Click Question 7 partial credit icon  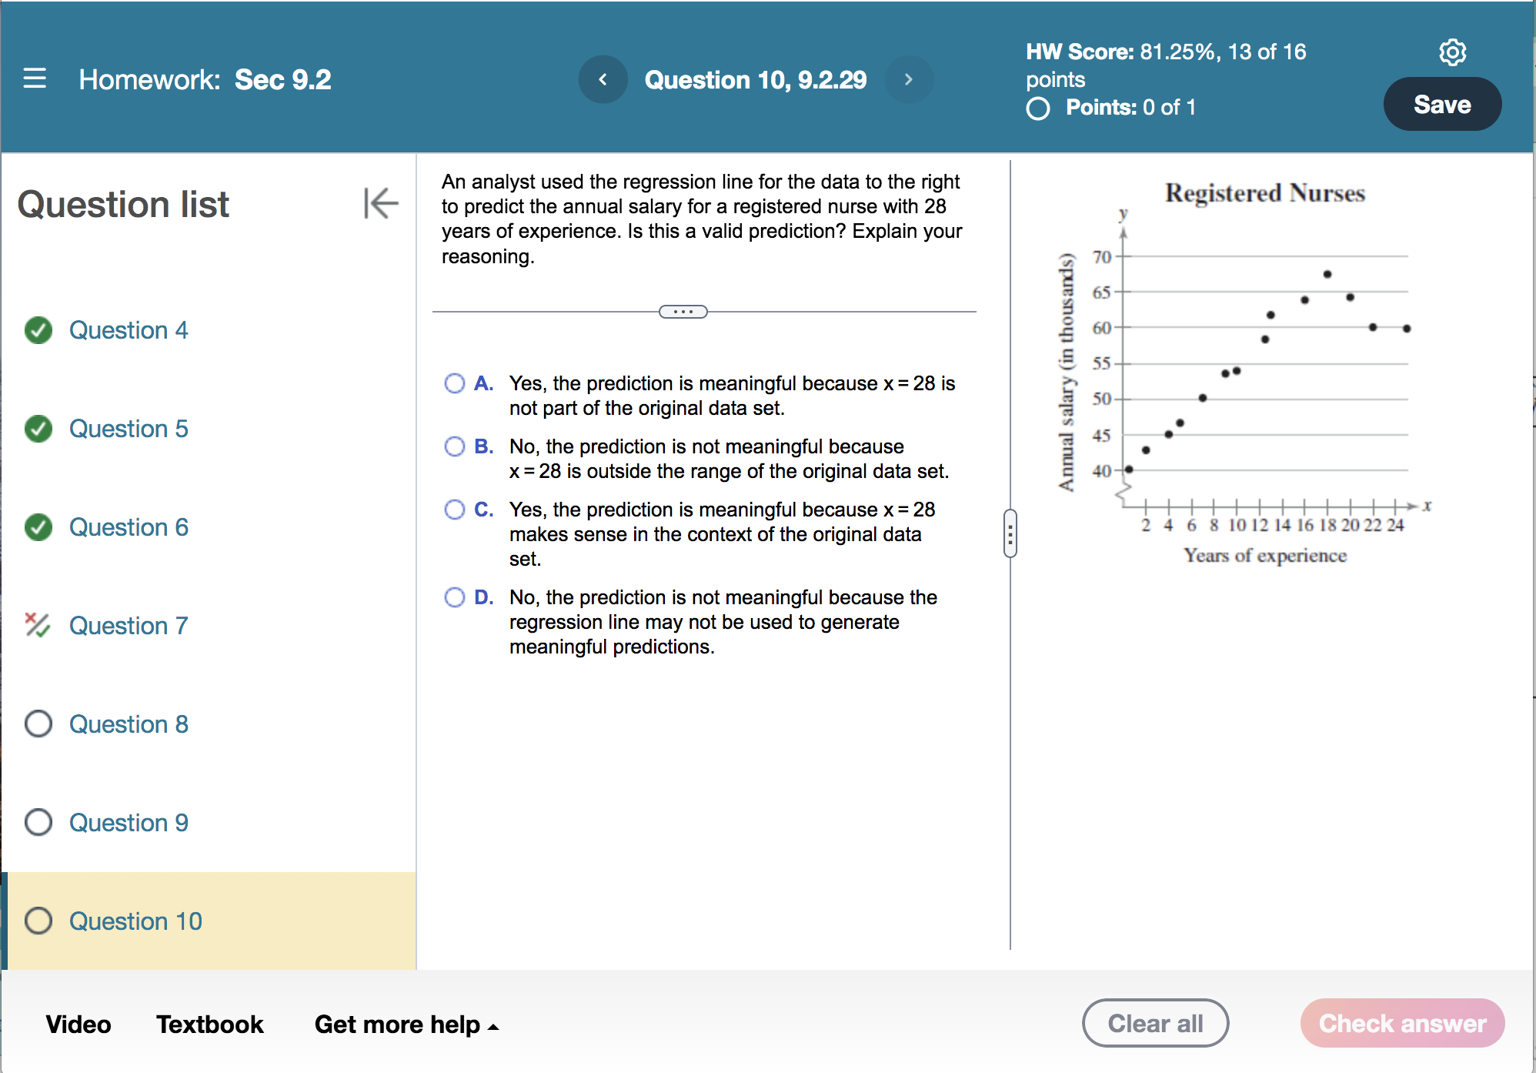37,625
